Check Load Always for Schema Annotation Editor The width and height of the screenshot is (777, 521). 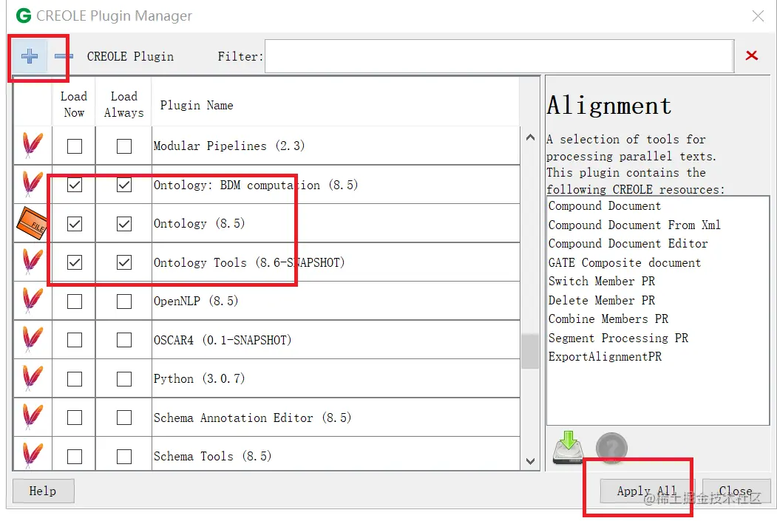124,418
